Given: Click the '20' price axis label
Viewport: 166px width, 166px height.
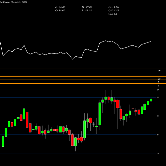Looking at the screenshot, I should 158,153.
